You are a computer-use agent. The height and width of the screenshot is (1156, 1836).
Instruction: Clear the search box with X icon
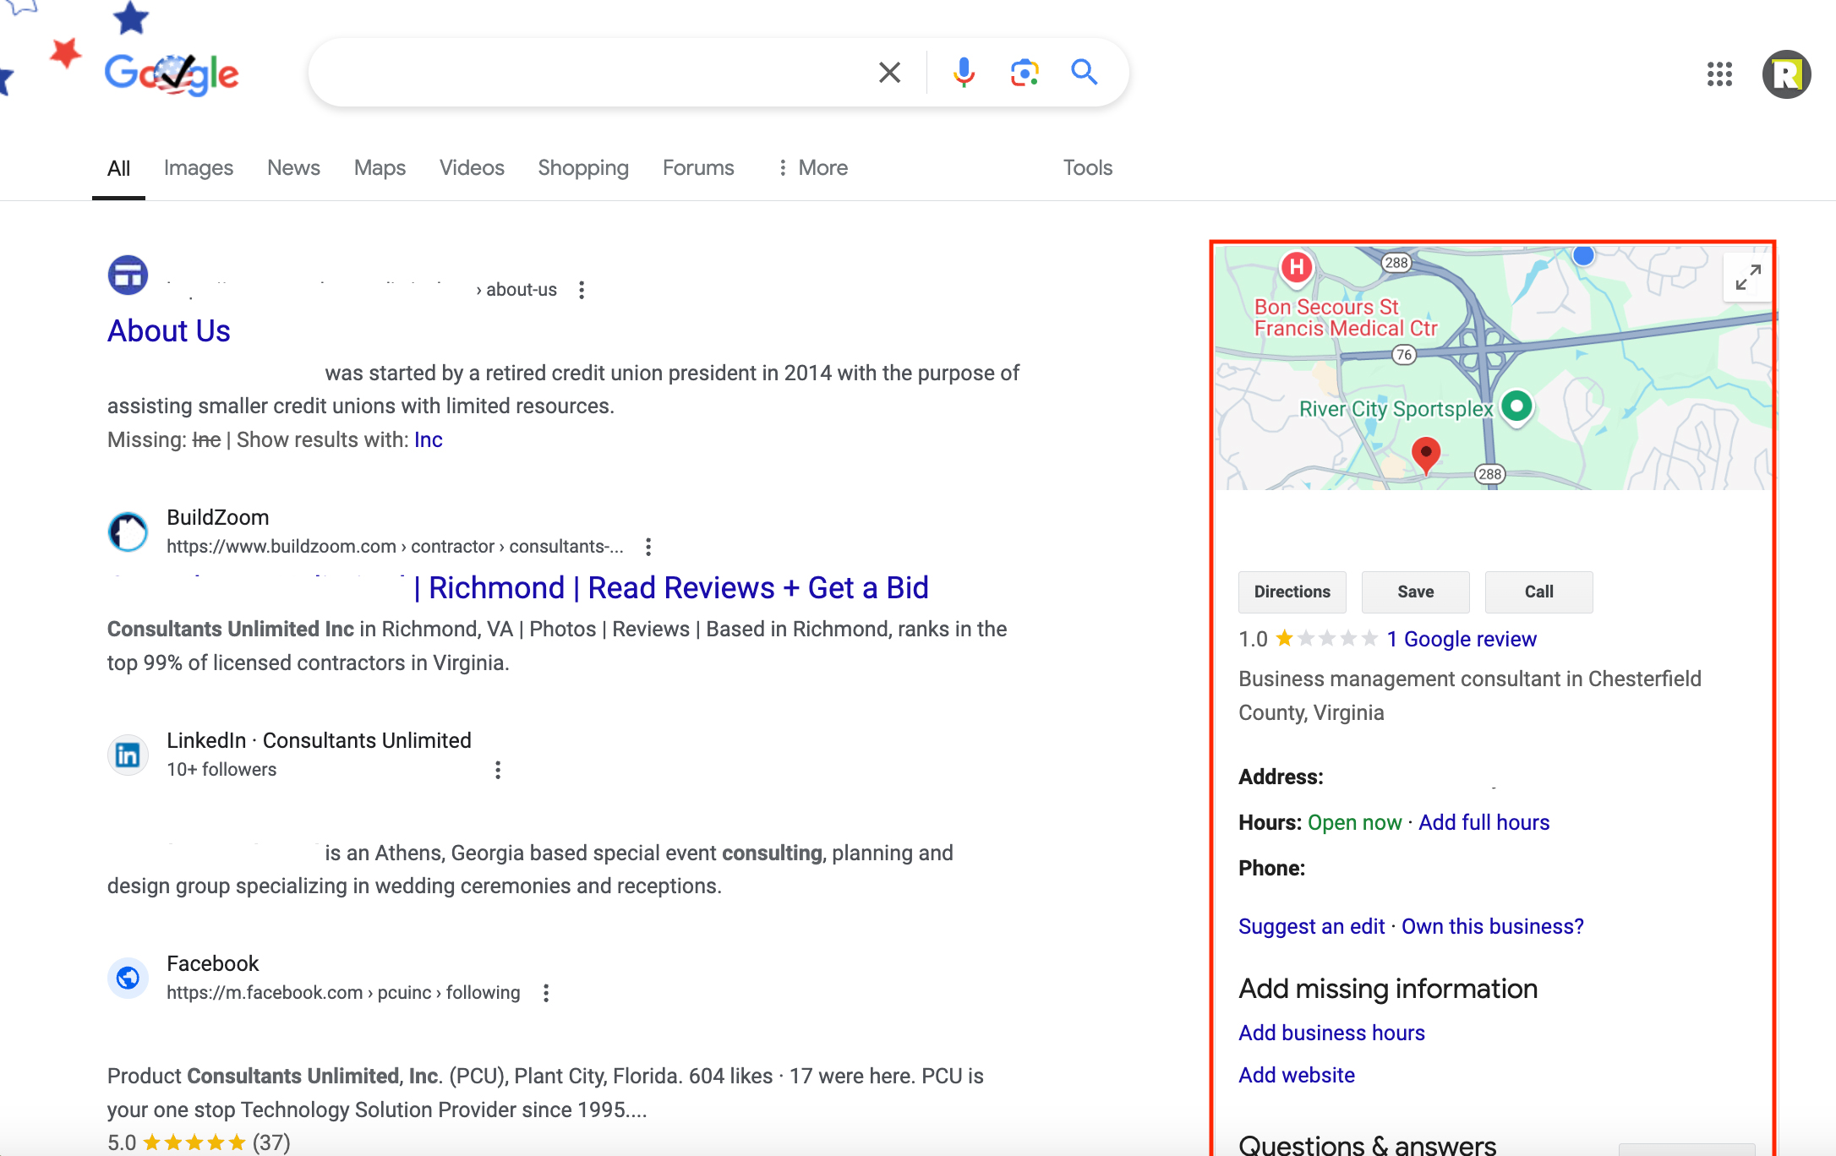pyautogui.click(x=889, y=73)
